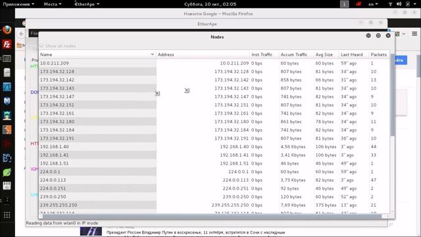Click the red recording indicator in top bar

click(358, 4)
